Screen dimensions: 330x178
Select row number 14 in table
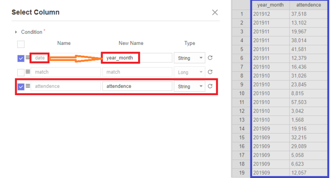pos(242,129)
